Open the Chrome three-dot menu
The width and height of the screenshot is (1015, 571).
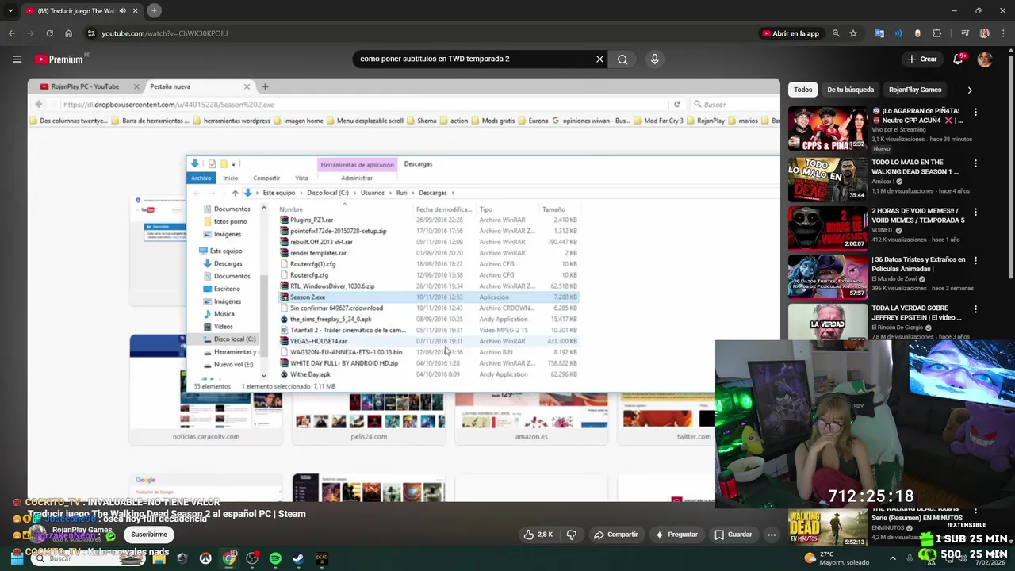point(1003,33)
